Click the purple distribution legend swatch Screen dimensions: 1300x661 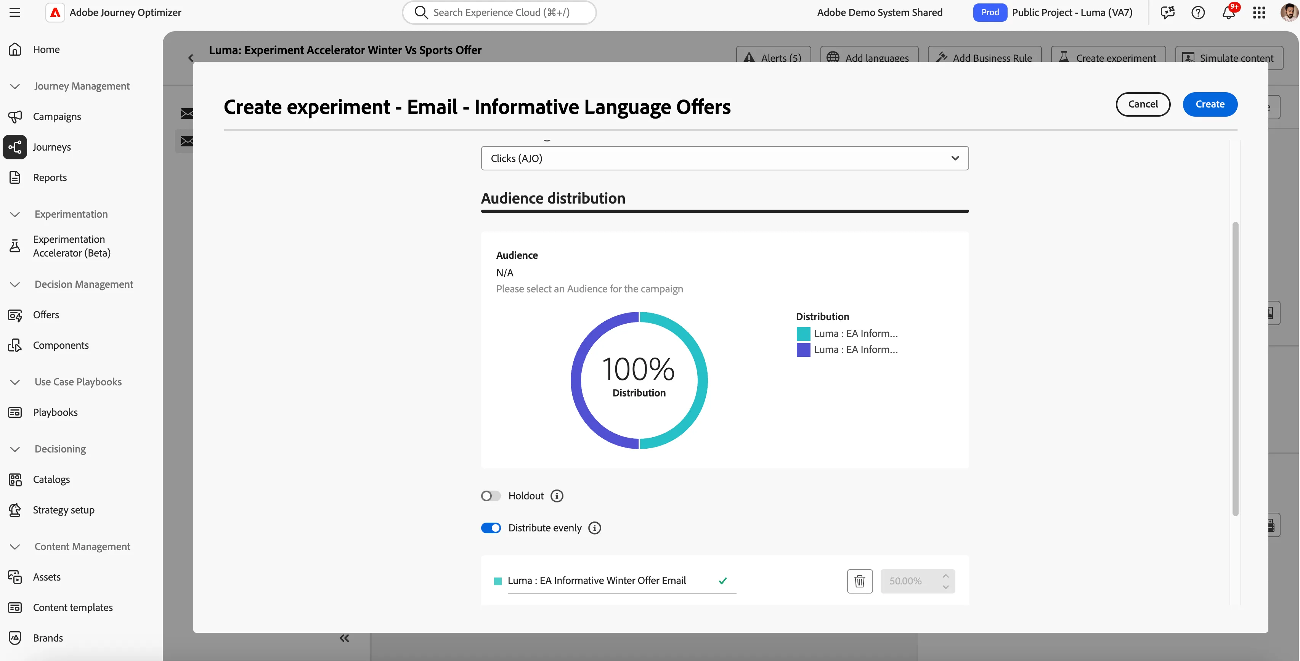click(803, 350)
